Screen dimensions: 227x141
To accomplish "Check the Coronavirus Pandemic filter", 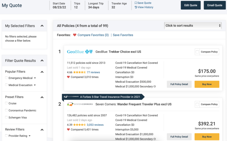I will (x=6, y=110).
